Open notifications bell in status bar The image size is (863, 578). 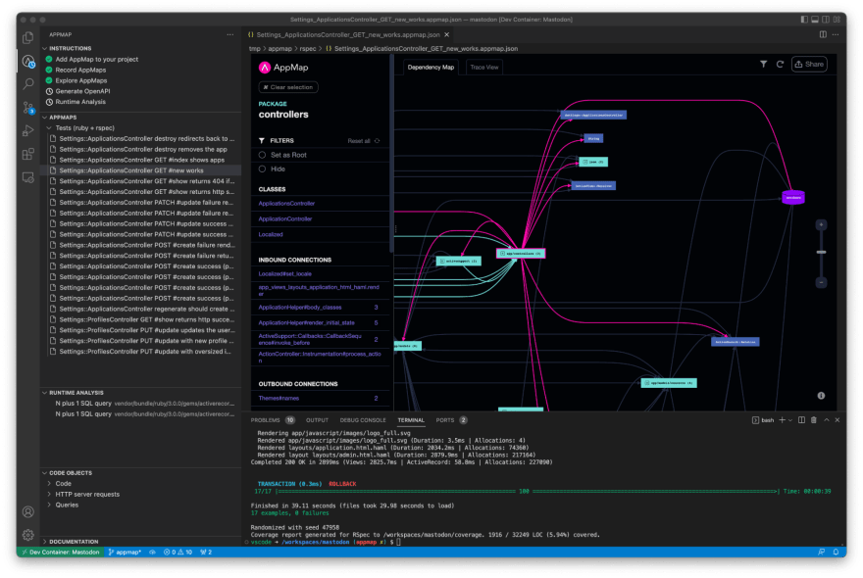coord(836,553)
